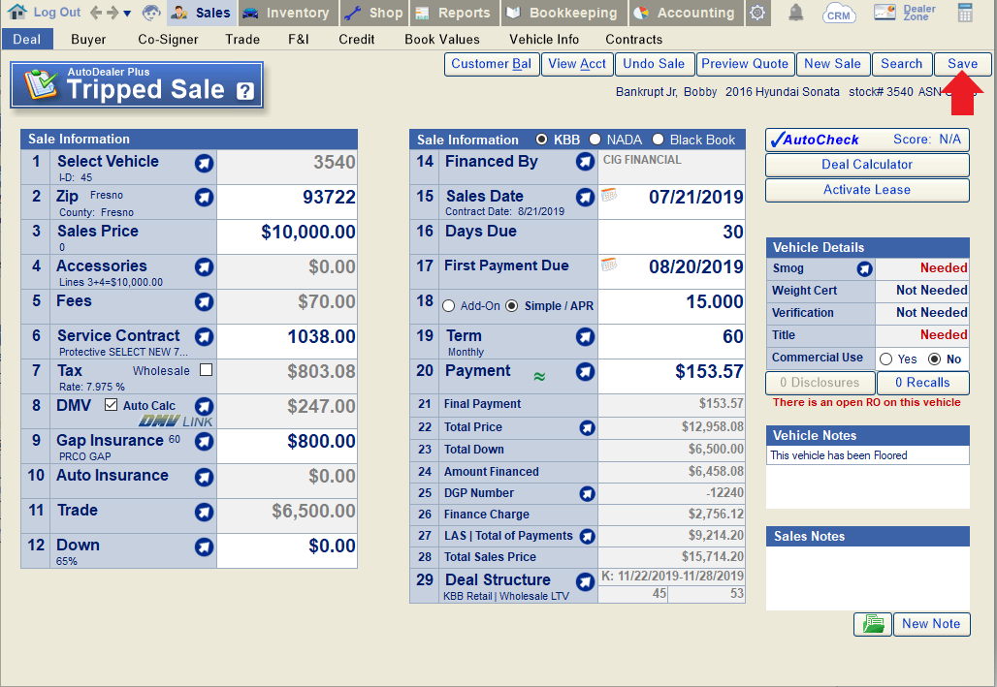Open the Deal Calculator

tap(867, 165)
